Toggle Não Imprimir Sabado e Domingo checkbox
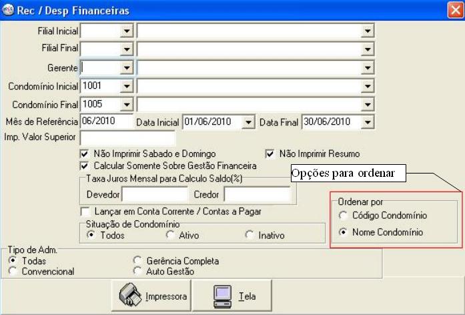The width and height of the screenshot is (465, 315). (85, 153)
